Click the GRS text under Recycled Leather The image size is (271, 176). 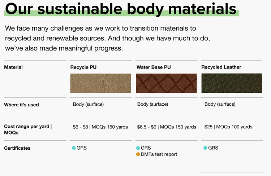click(x=213, y=148)
